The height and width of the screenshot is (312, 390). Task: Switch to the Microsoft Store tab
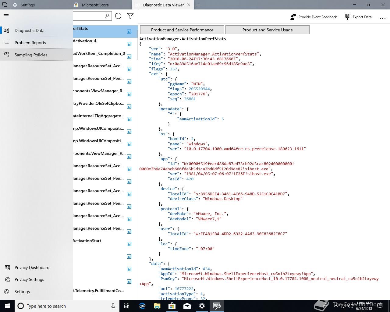pos(102,5)
